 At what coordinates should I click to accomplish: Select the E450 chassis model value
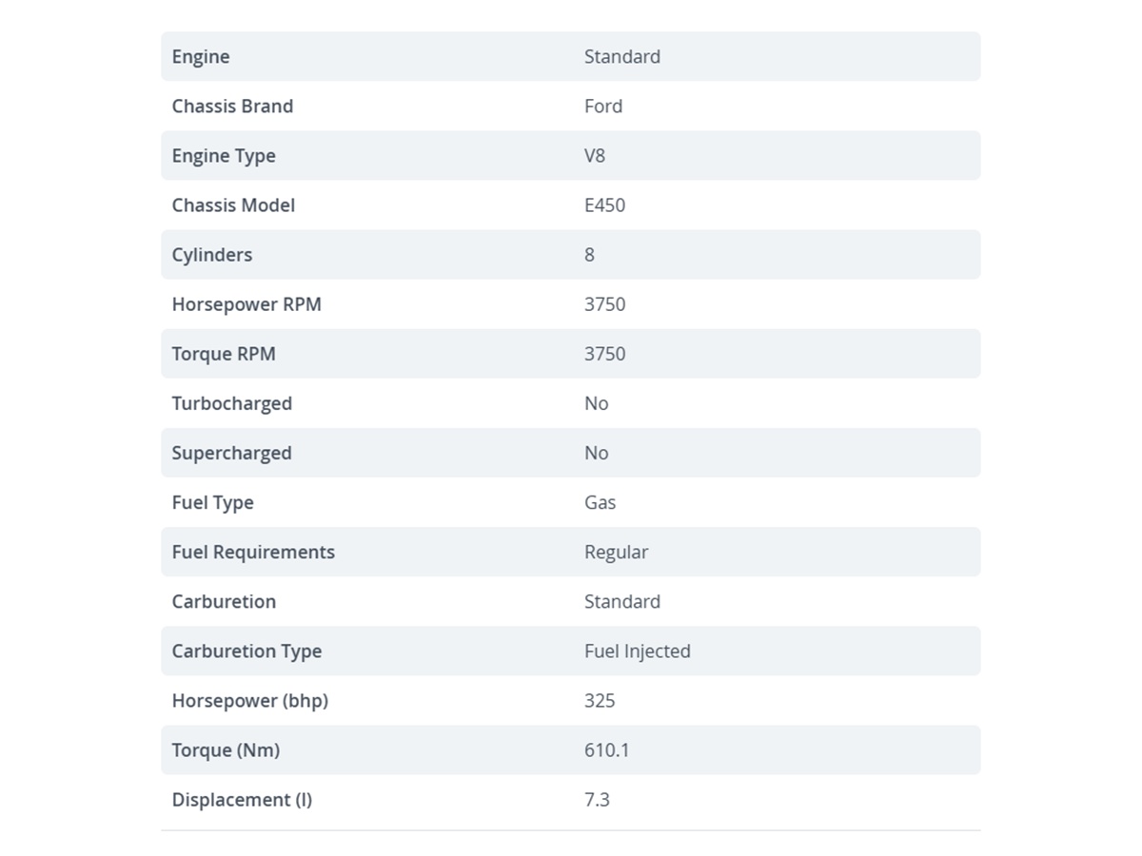coord(604,204)
